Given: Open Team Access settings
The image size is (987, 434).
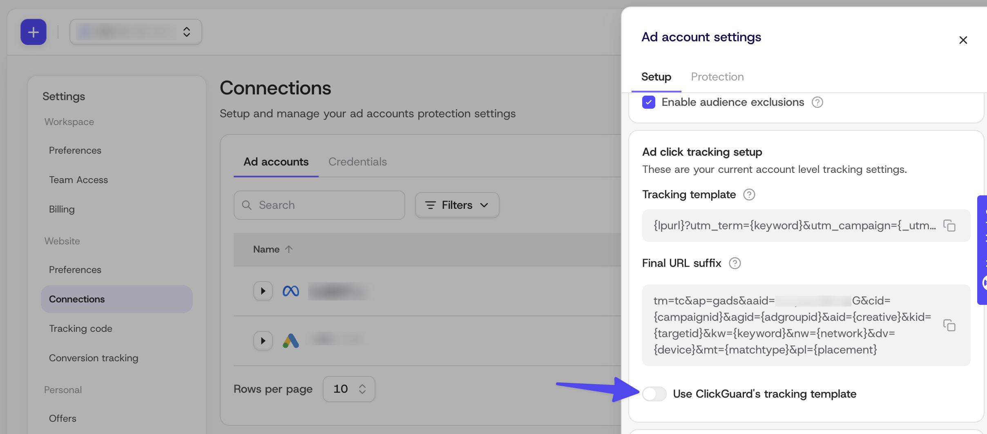Looking at the screenshot, I should click(x=78, y=180).
